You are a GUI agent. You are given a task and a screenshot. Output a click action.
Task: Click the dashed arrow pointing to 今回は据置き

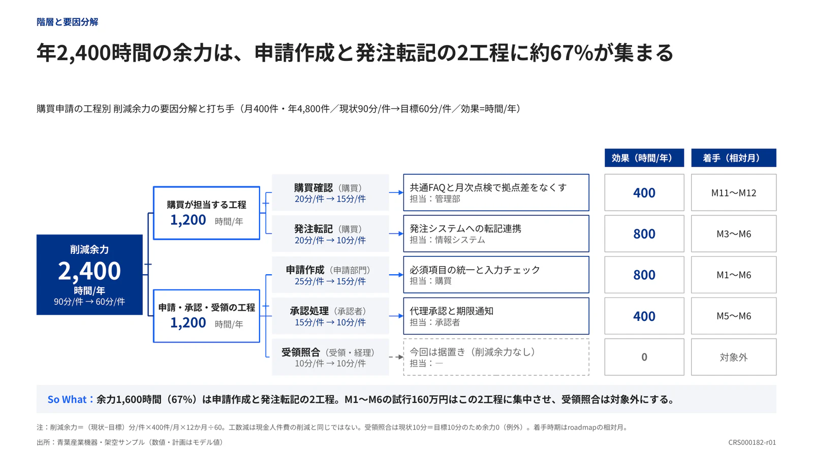[396, 357]
